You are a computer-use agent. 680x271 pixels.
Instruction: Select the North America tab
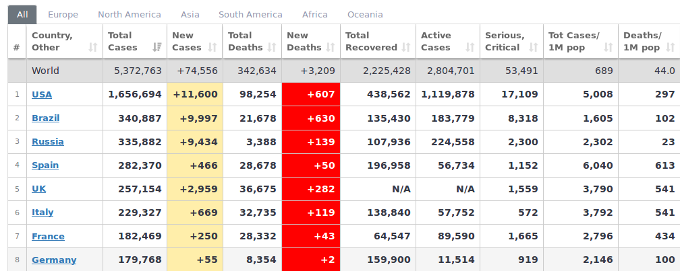pyautogui.click(x=129, y=15)
